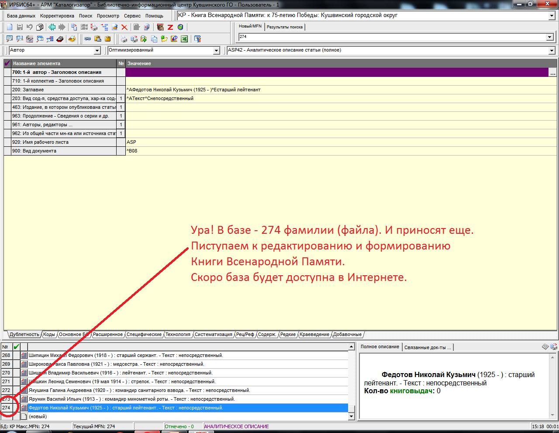The width and height of the screenshot is (559, 433).
Task: Click the chain link icon in second toolbar
Action: (88, 39)
